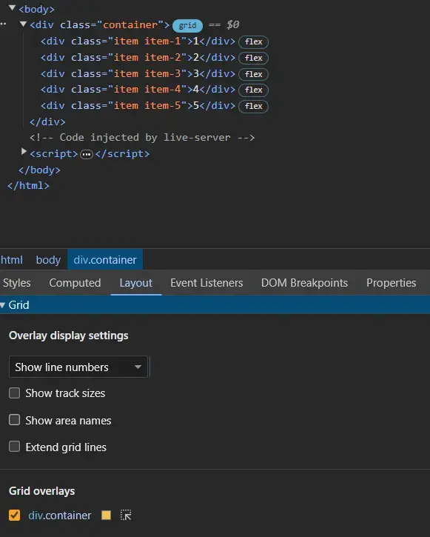Select the item-5 div row

click(138, 105)
